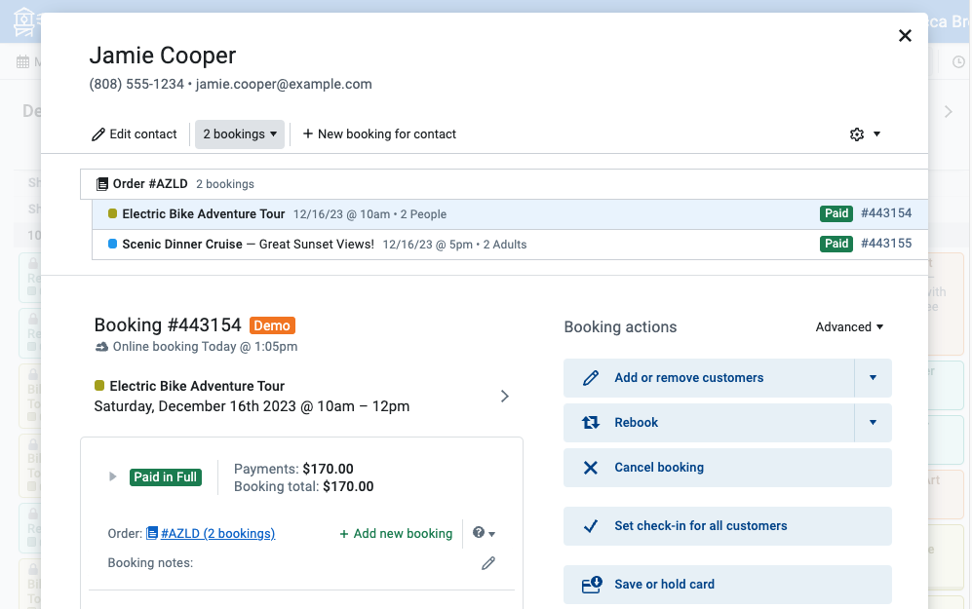Click the help question-mark icon near Add new booking
Image resolution: width=972 pixels, height=609 pixels.
(x=479, y=533)
